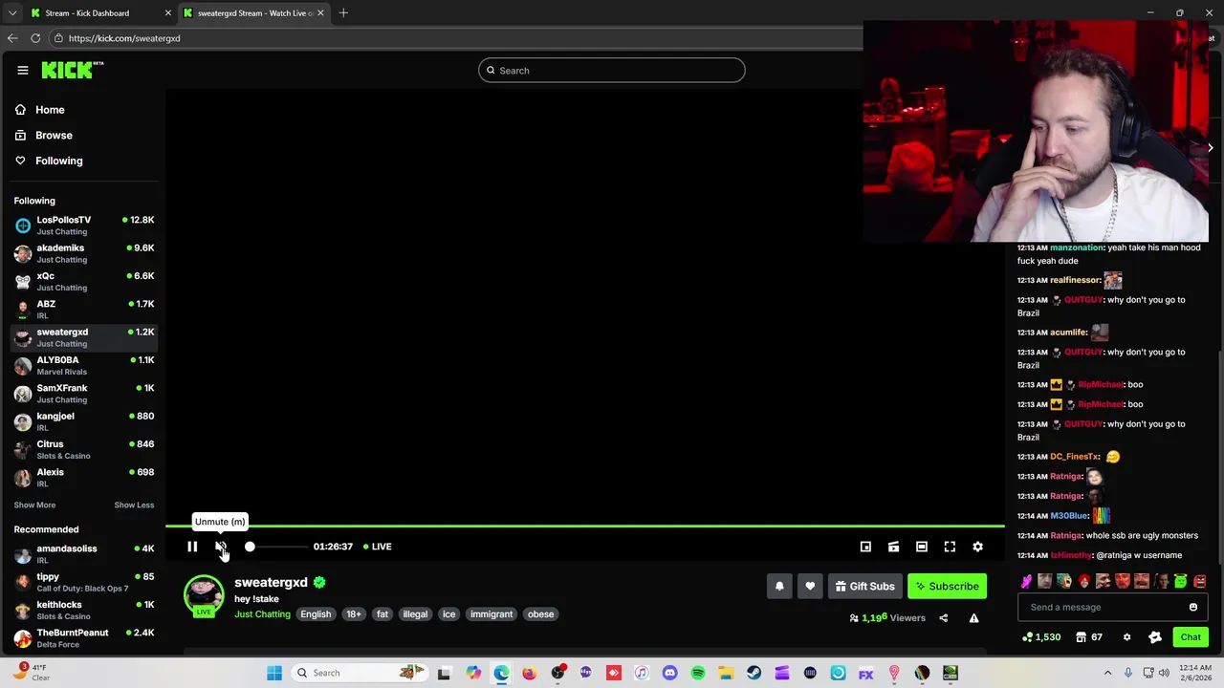The width and height of the screenshot is (1224, 688).
Task: Go back in browser history
Action: 12,38
